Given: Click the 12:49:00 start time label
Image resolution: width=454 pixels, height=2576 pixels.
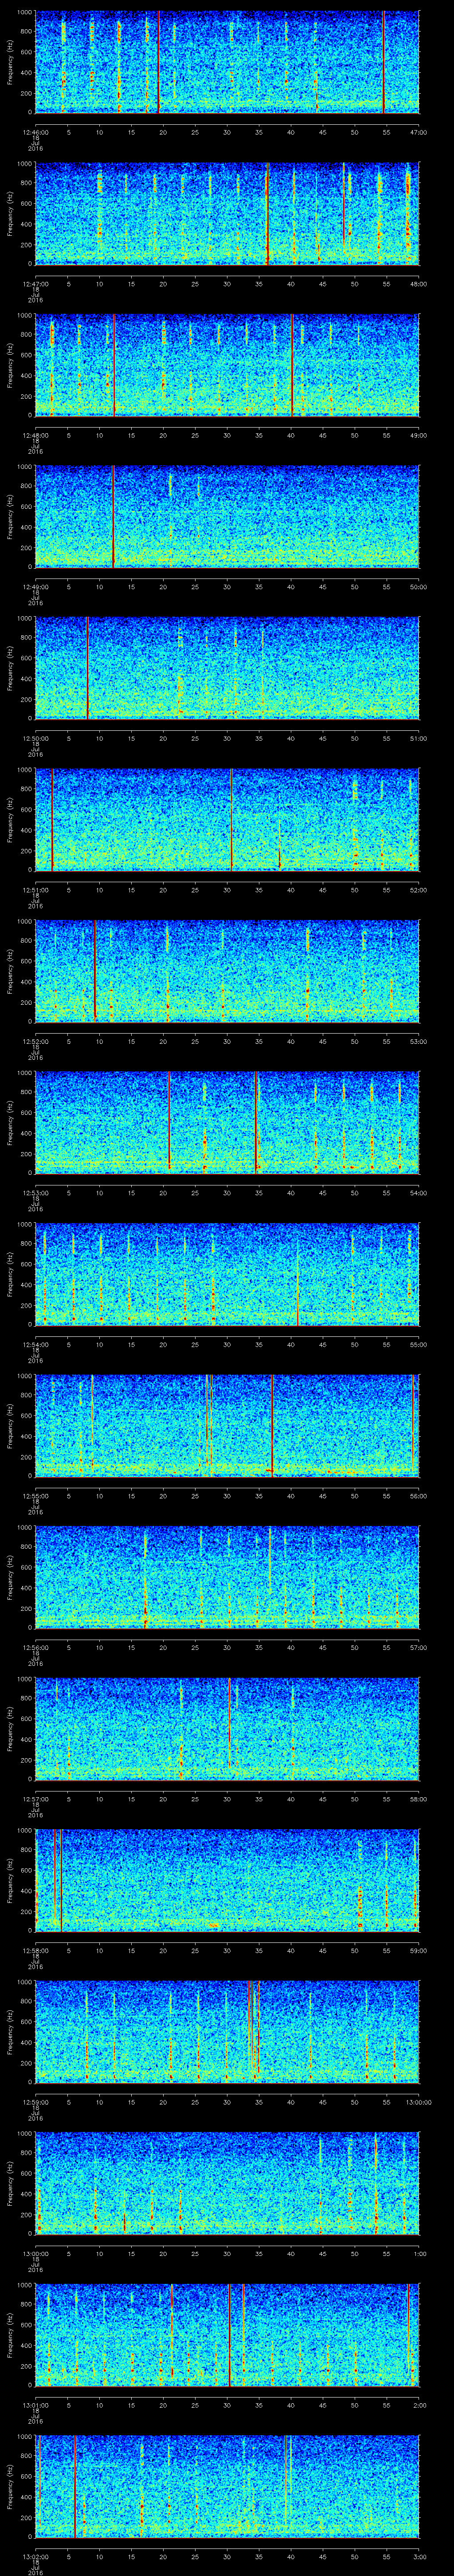Looking at the screenshot, I should 37,587.
